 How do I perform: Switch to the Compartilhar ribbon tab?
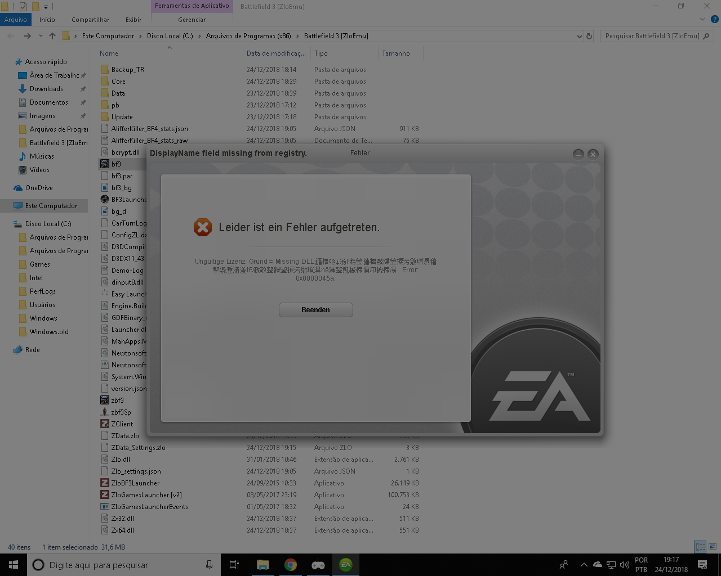pos(90,20)
